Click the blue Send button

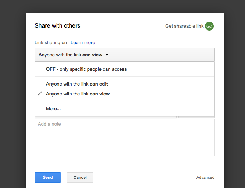48,178
